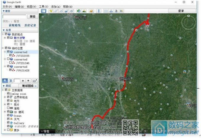Click the sunlight toolbar icon
Viewport: 201px width, 138px height.
(84, 11)
